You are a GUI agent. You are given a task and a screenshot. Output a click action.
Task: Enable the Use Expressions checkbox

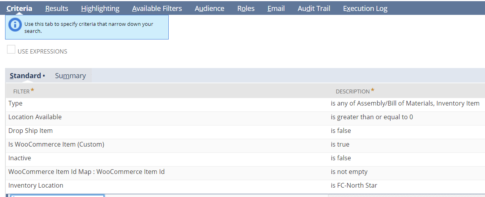[x=11, y=50]
